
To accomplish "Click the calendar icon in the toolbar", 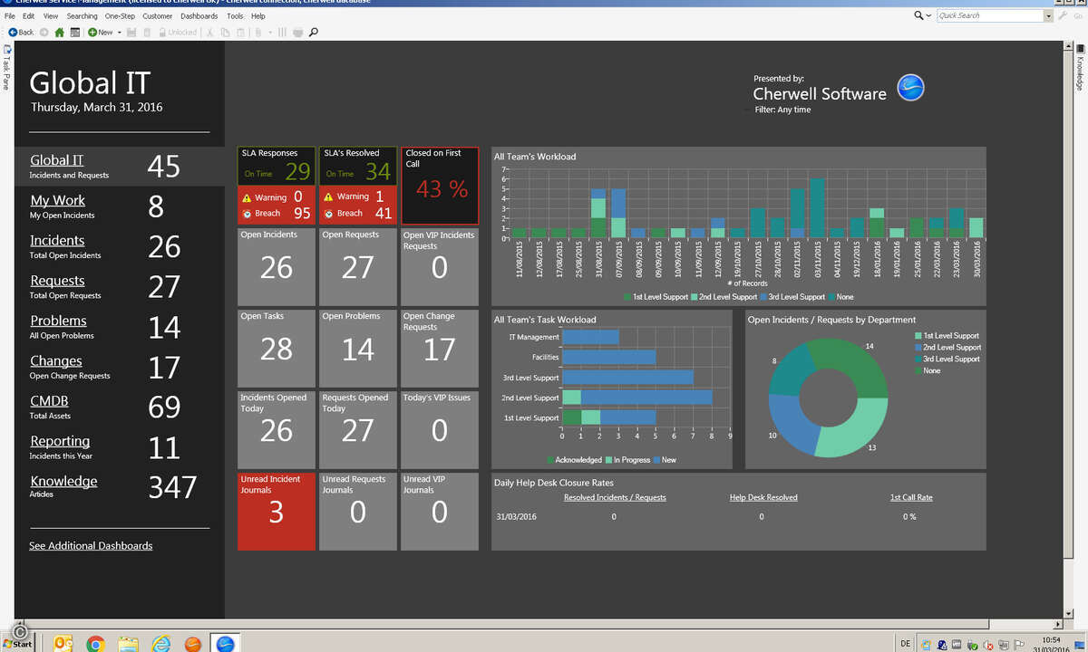I will click(x=75, y=32).
